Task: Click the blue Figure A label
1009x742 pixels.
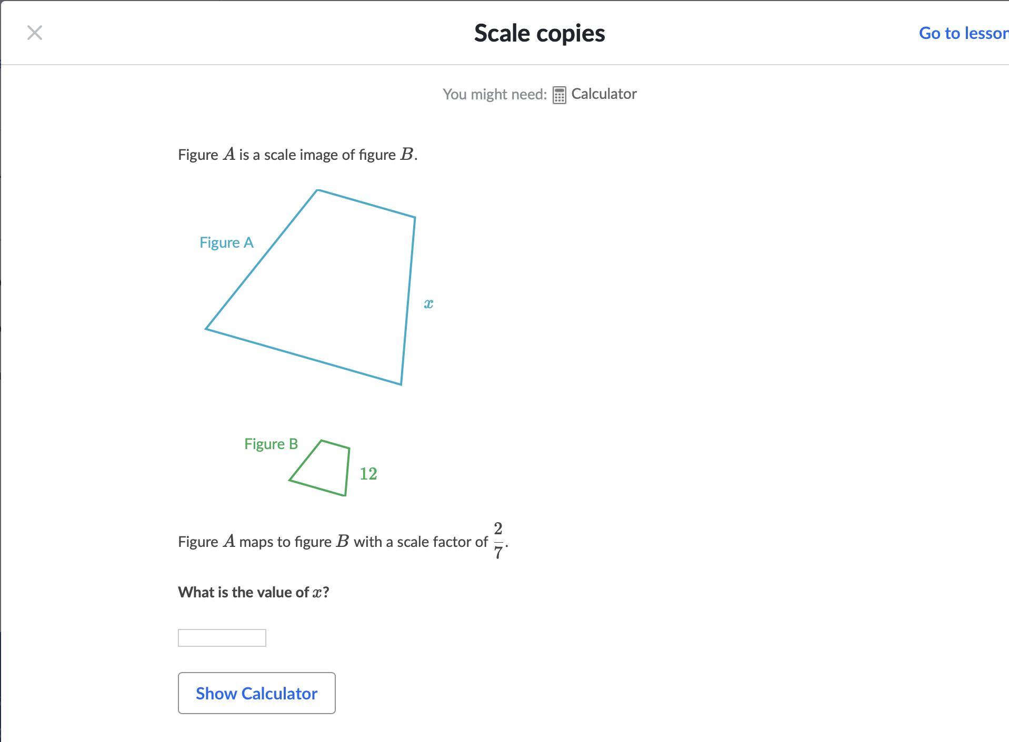Action: pyautogui.click(x=226, y=242)
